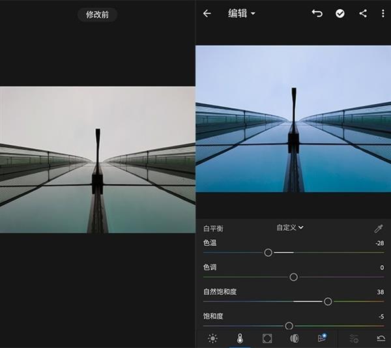
Task: Click the reset icon in bottom toolbar
Action: pos(381,338)
